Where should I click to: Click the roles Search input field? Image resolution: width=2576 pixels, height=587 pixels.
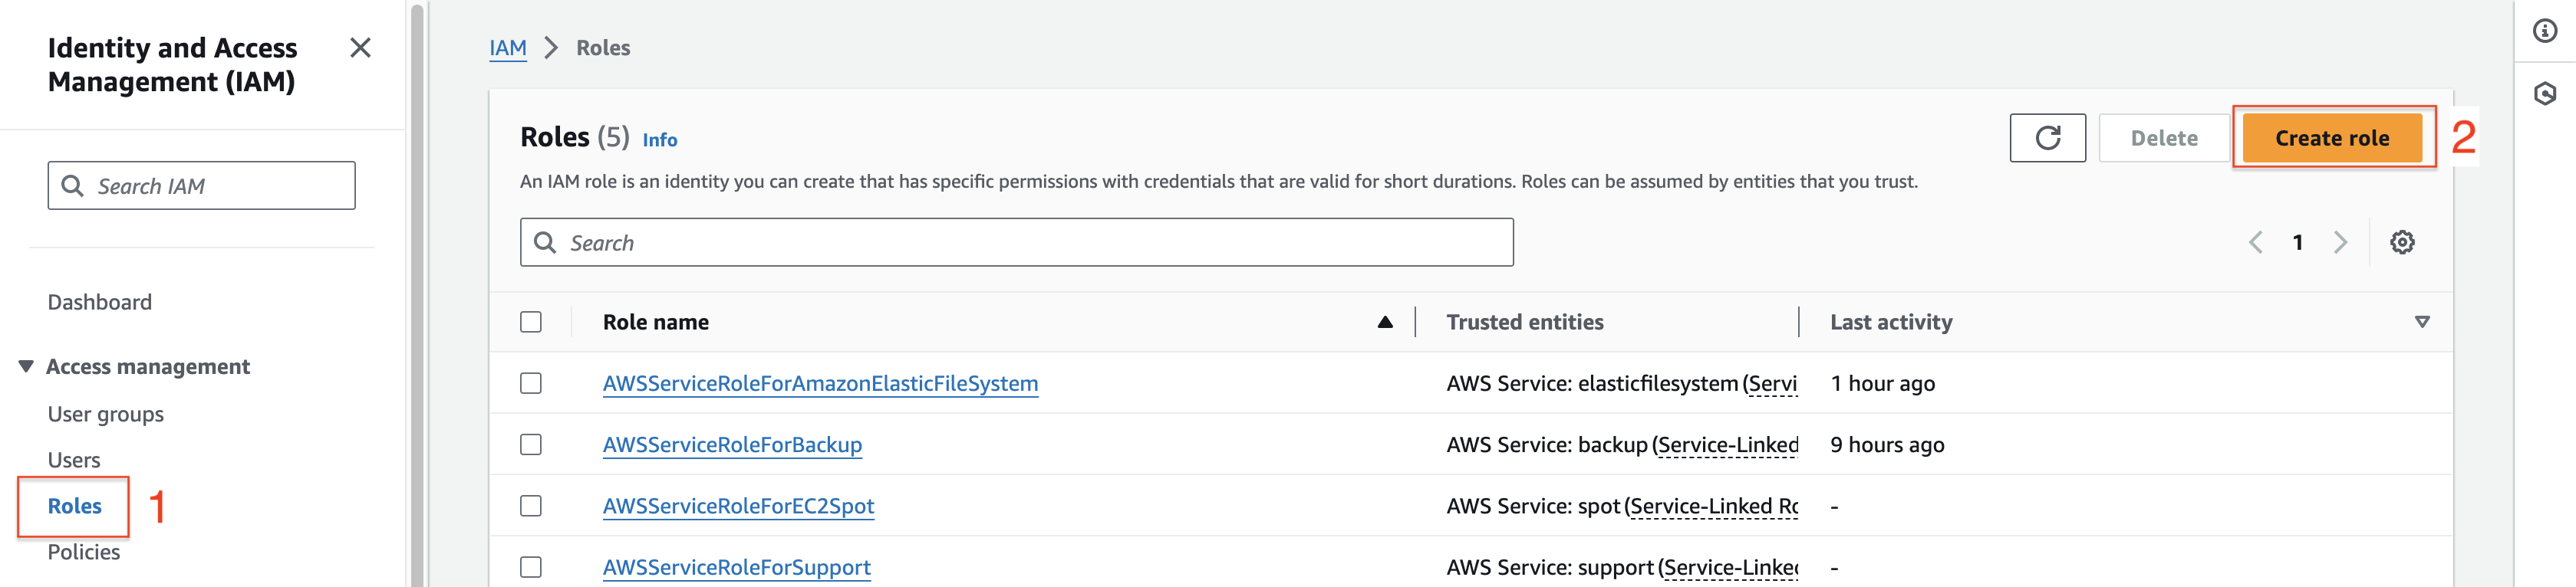1016,243
